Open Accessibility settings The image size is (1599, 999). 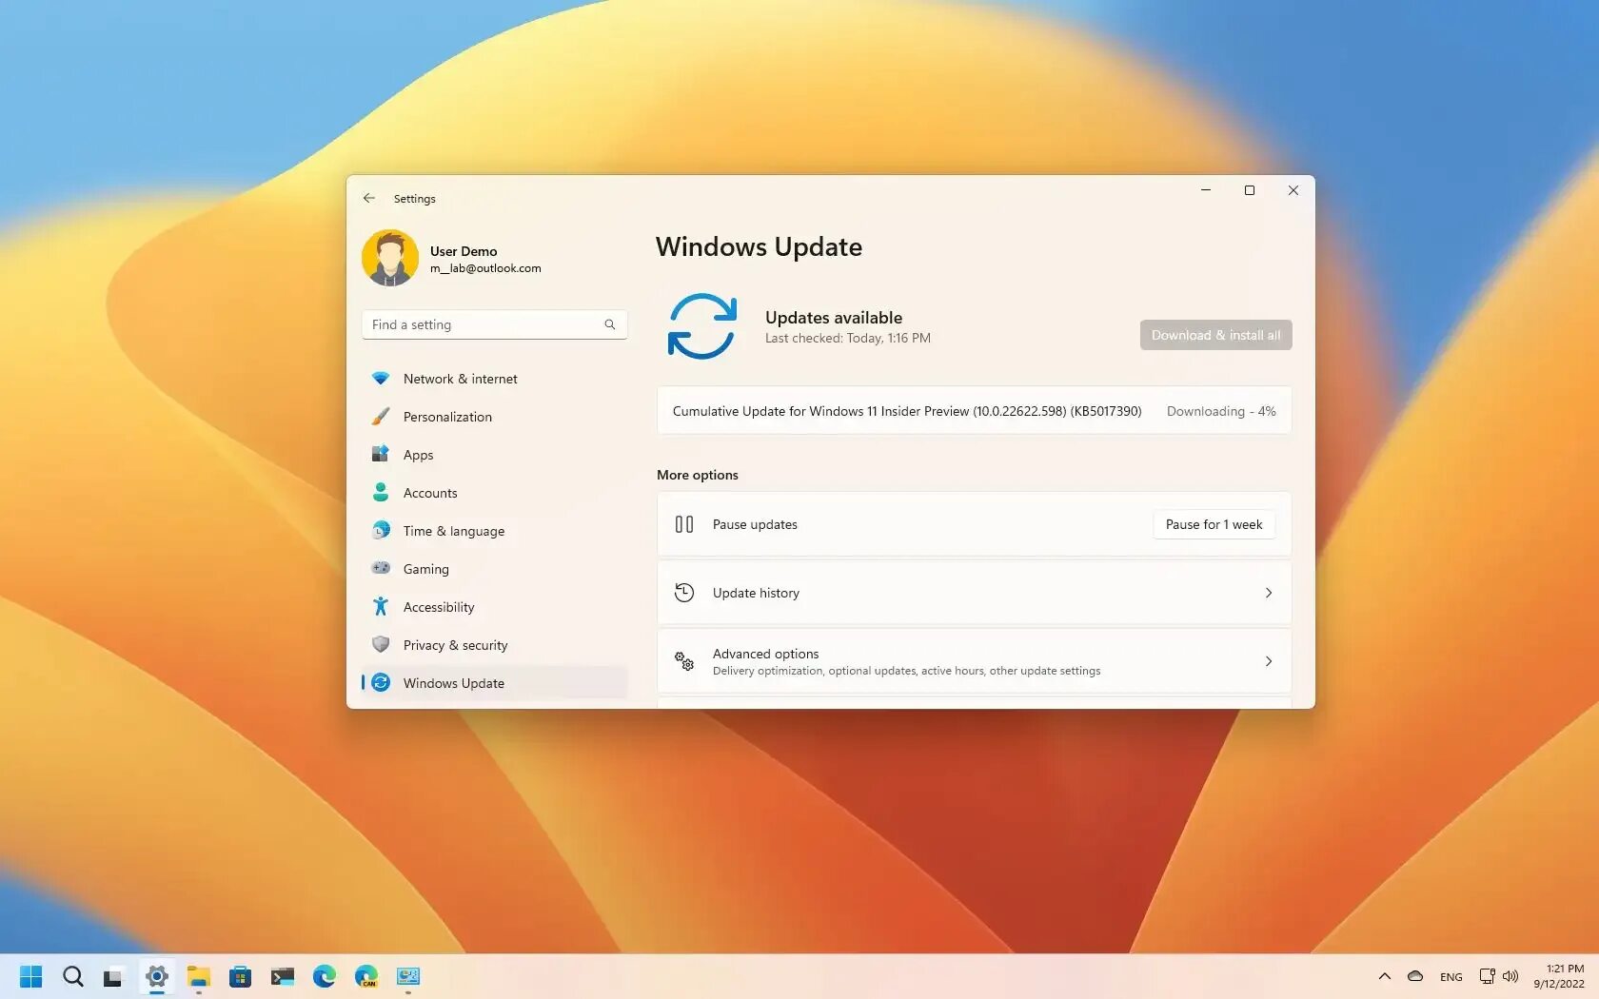point(494,607)
